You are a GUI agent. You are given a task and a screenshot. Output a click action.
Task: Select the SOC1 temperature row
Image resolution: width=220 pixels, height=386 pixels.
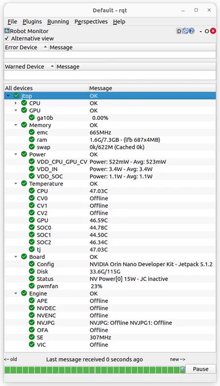[110, 235]
